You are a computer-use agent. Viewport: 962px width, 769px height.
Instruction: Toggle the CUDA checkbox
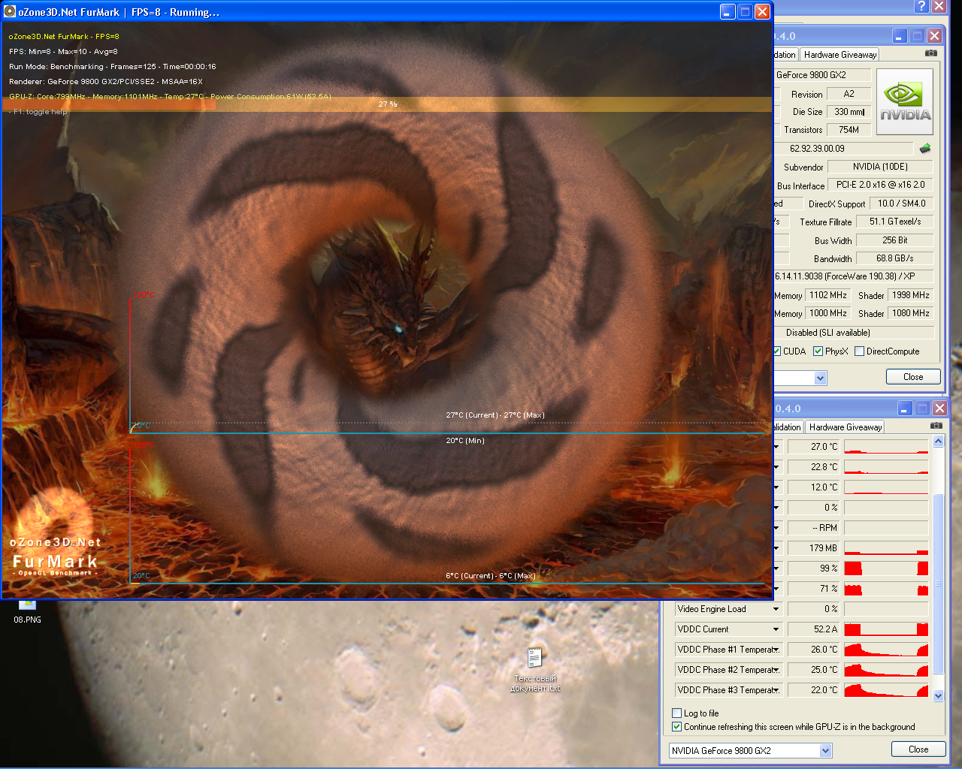click(x=777, y=351)
